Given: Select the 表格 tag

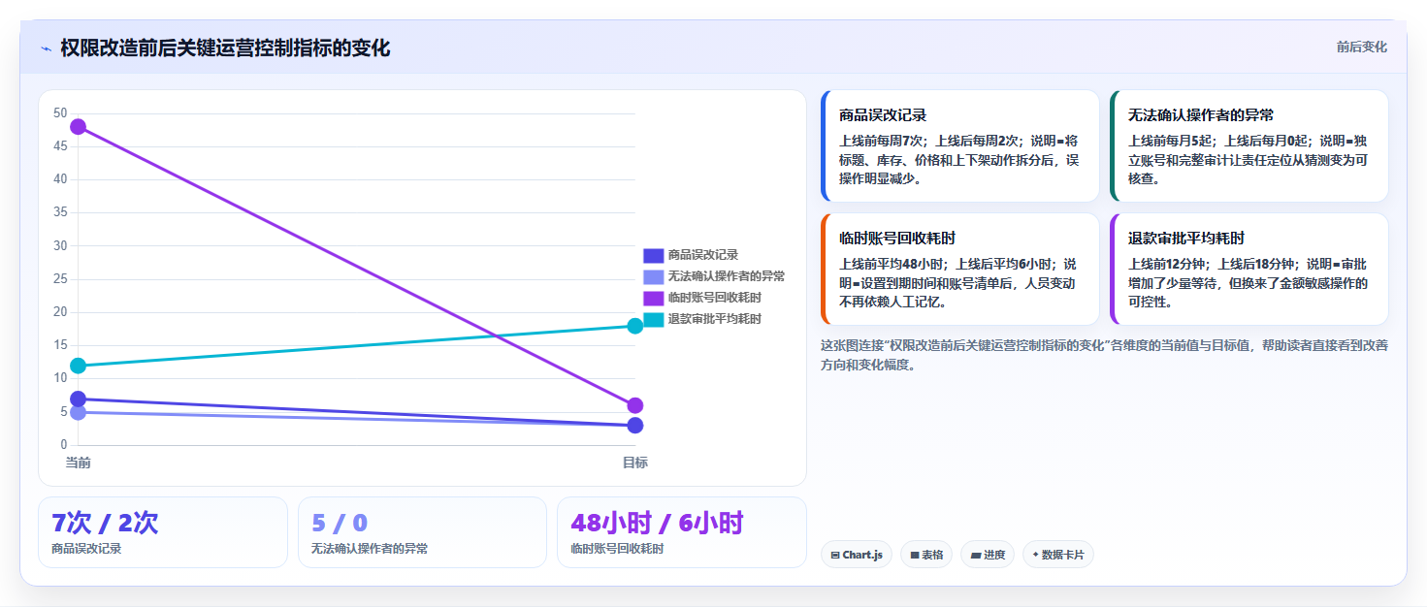Looking at the screenshot, I should pos(926,555).
